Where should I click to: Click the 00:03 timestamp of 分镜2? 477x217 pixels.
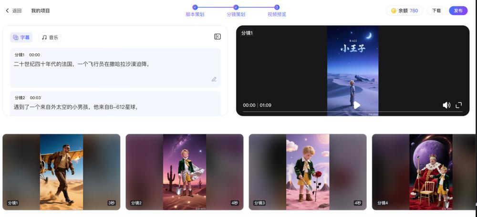pos(35,98)
